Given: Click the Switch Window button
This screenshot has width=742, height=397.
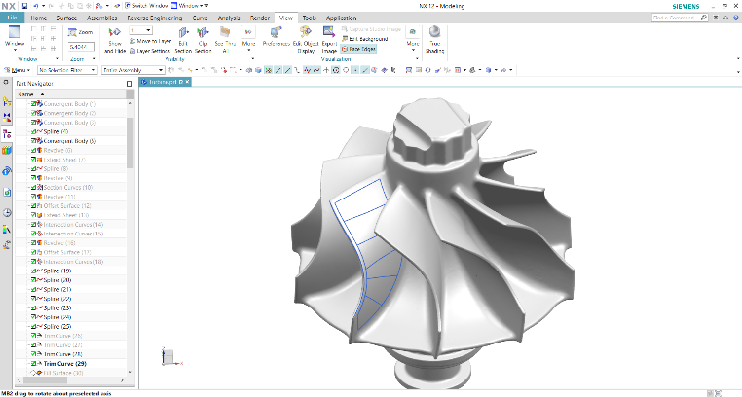Looking at the screenshot, I should click(147, 6).
